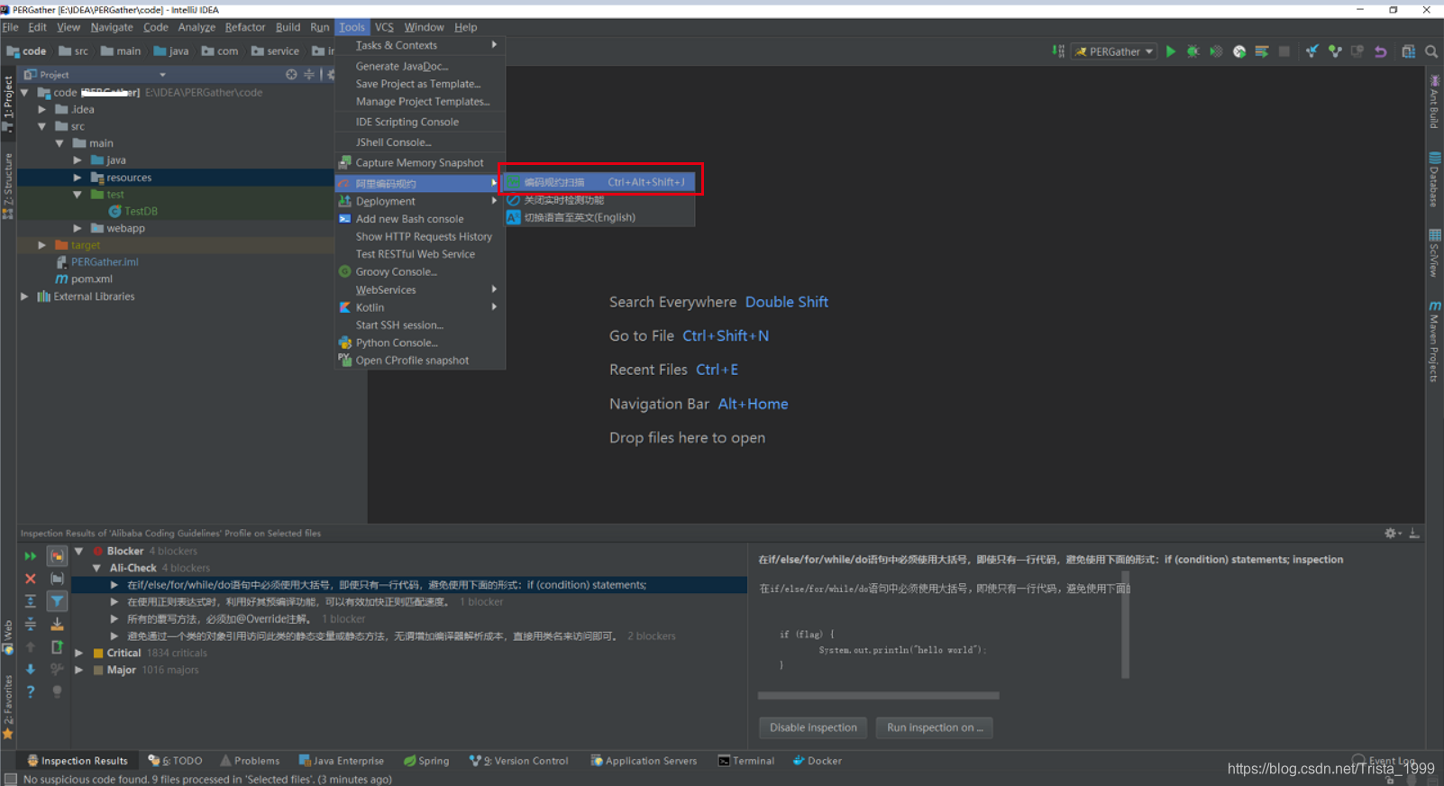This screenshot has height=786, width=1444.
Task: Click the Stop process icon
Action: tap(1284, 51)
